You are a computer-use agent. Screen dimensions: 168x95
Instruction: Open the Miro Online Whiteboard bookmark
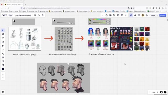(x=55, y=11)
